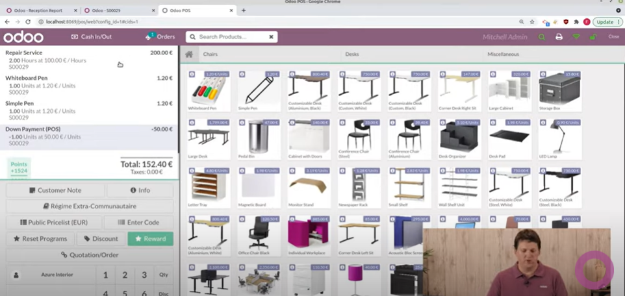Click the Search Products field
Image resolution: width=625 pixels, height=296 pixels.
coord(227,36)
